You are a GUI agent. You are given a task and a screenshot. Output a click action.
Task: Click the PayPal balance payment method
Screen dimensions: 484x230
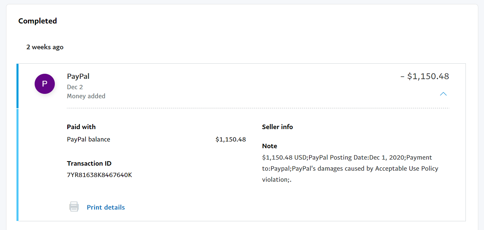[x=88, y=139]
